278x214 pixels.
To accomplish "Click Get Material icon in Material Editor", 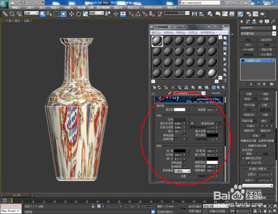I will tap(154, 87).
